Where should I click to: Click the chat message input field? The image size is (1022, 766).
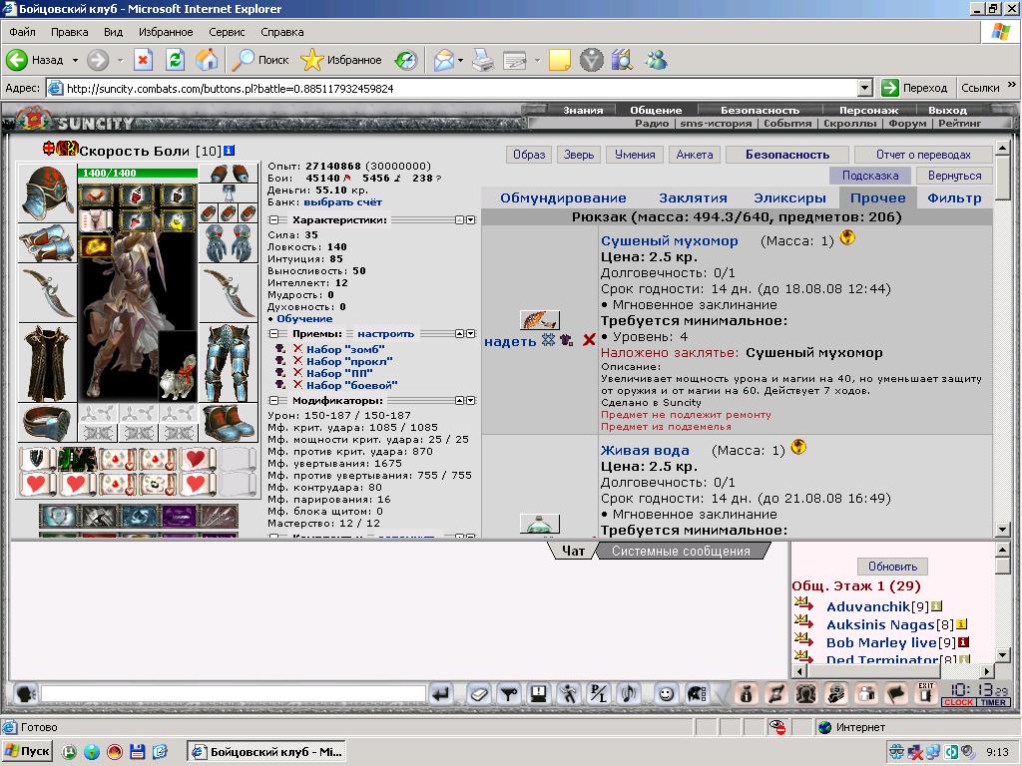tap(233, 694)
